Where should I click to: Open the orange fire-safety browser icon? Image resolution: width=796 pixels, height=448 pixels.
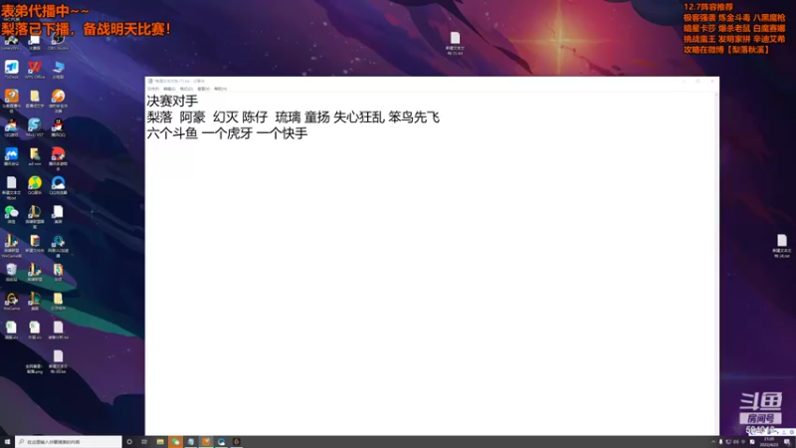pos(58,101)
